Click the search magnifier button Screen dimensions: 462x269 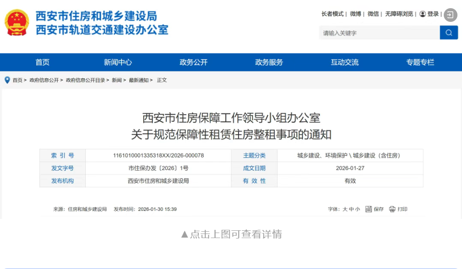pos(449,33)
